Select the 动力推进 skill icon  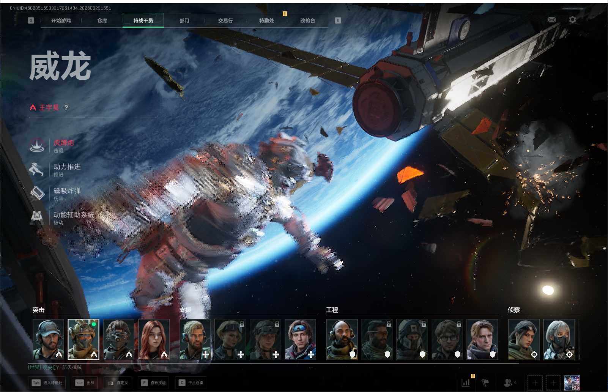(x=37, y=169)
